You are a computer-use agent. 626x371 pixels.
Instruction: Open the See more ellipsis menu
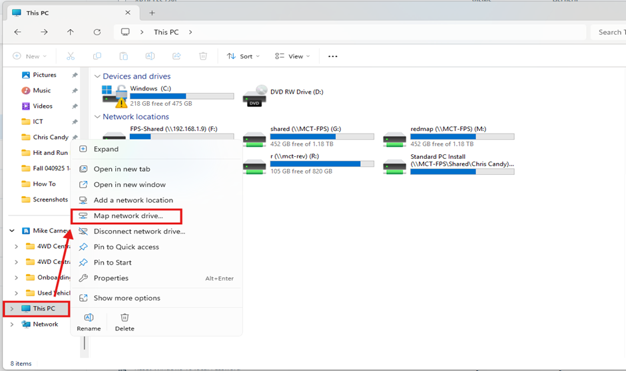pos(332,57)
